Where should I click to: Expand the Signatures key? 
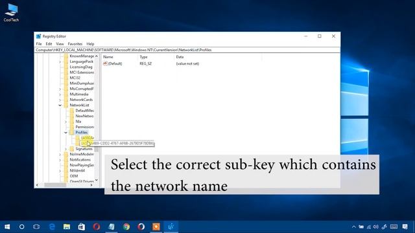(x=65, y=149)
